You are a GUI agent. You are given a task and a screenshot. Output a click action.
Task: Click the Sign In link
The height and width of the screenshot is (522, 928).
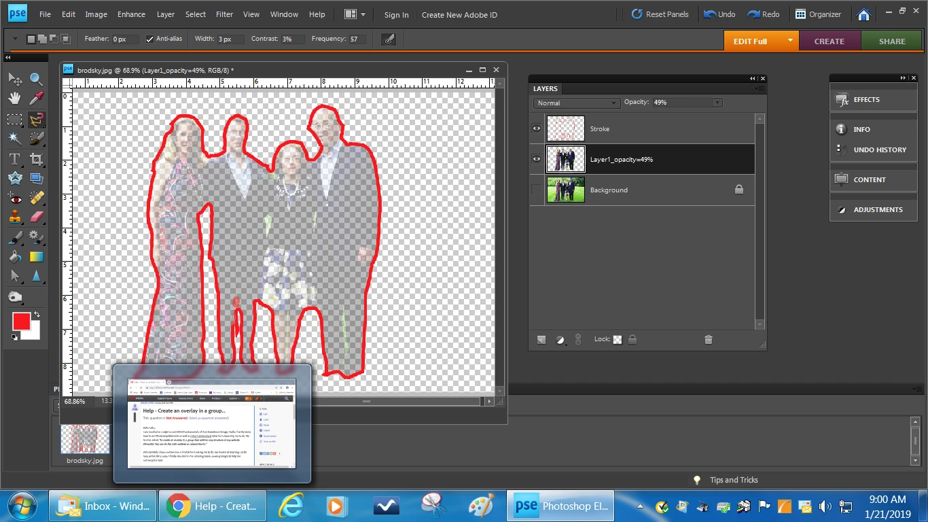pos(396,14)
